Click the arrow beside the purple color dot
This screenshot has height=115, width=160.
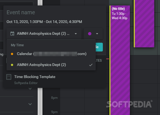click(97, 34)
